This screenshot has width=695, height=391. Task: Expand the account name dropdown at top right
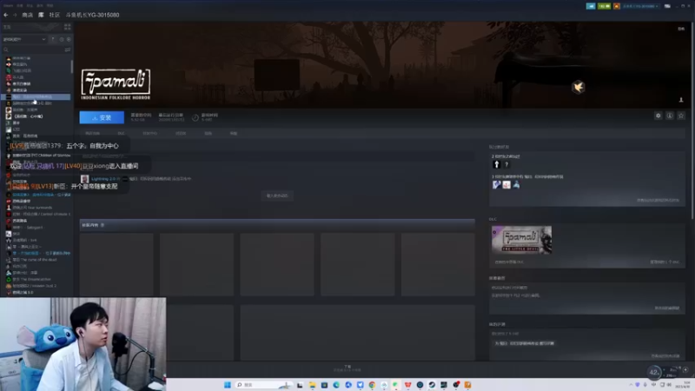coord(641,6)
